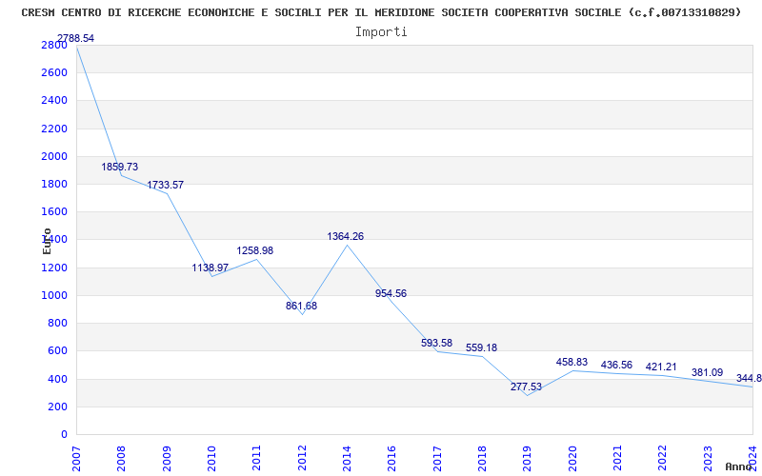Click the 2014 year tick label
762x476 pixels.
coord(347,458)
